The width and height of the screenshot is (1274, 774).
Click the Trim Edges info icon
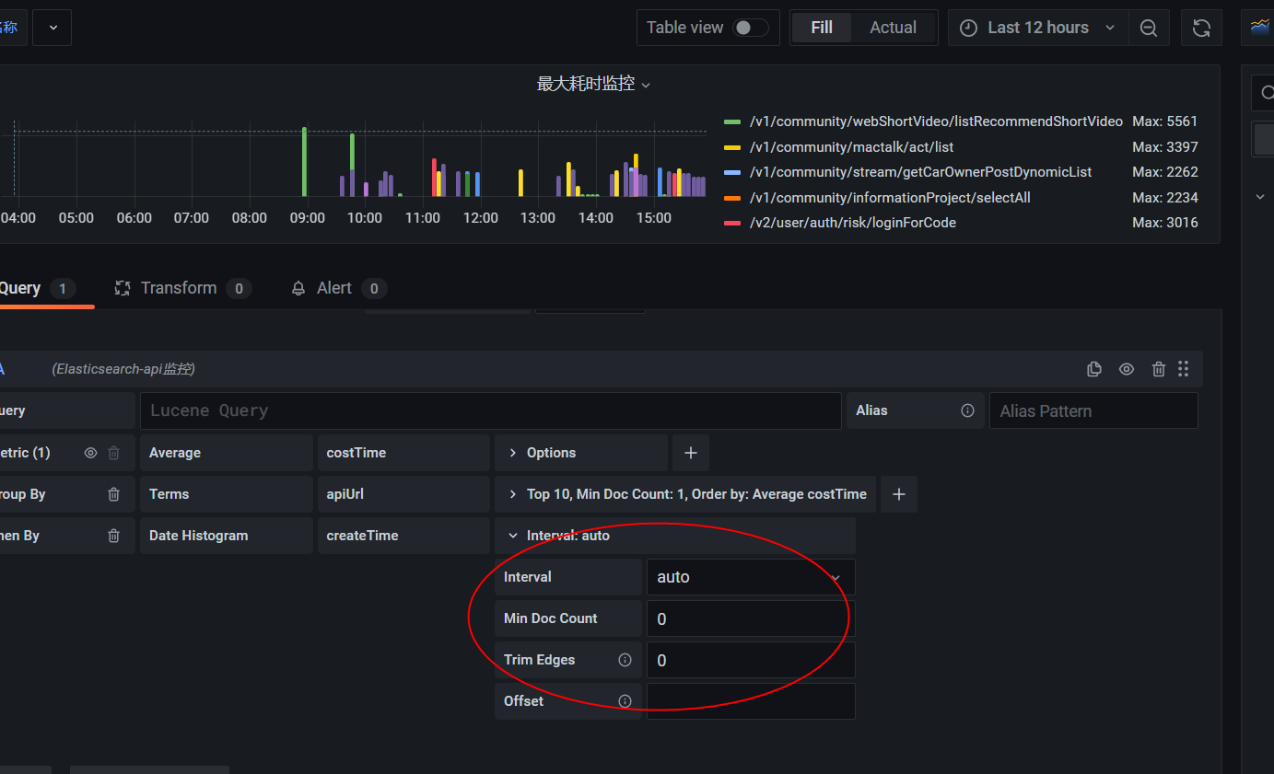625,660
